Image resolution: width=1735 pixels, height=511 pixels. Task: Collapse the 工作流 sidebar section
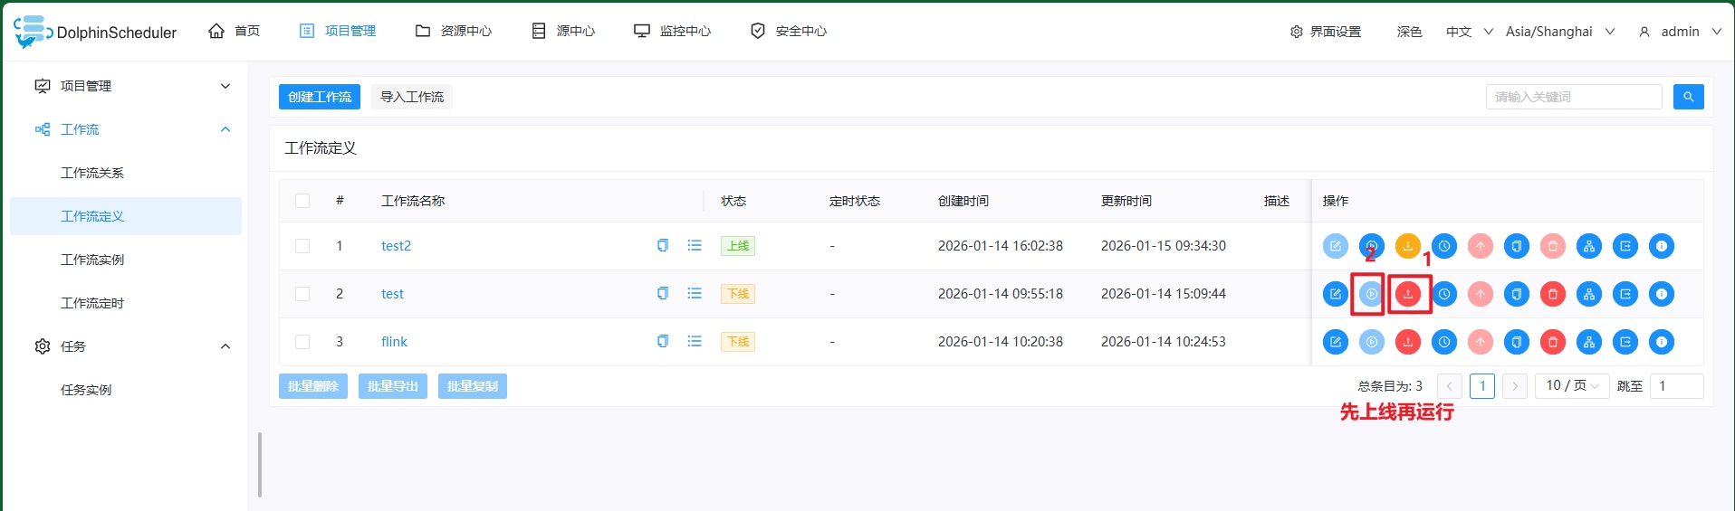tap(225, 129)
